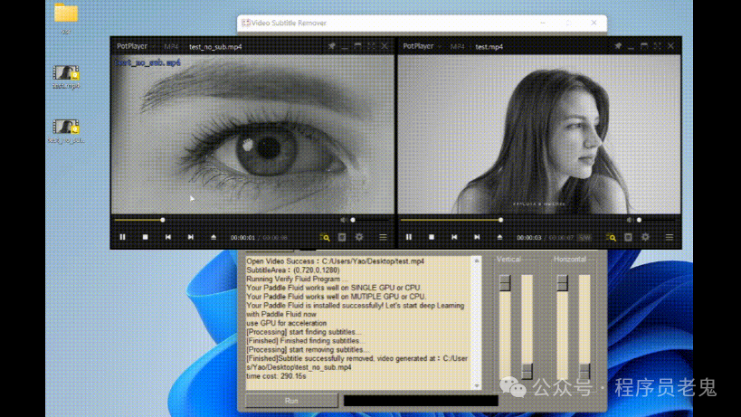Click the seek bar handle of test_no_sub.mp4 player
This screenshot has height=417, width=741.
pos(163,220)
